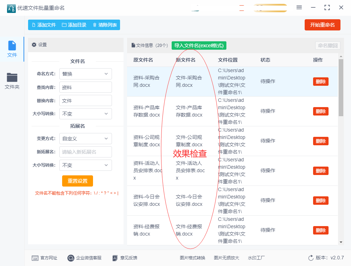
Task: Delete the 资料-公司规章制度.docx row
Action: 320,141
